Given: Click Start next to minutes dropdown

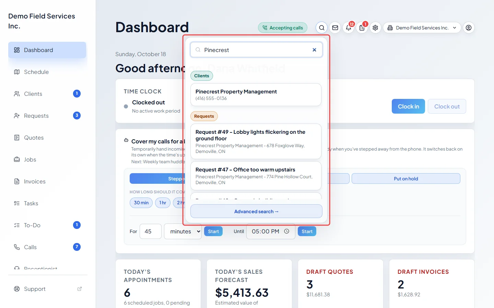Looking at the screenshot, I should pyautogui.click(x=213, y=231).
